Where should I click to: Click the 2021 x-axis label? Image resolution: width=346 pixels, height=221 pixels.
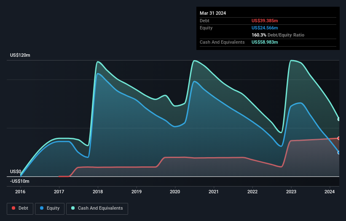[214, 192]
